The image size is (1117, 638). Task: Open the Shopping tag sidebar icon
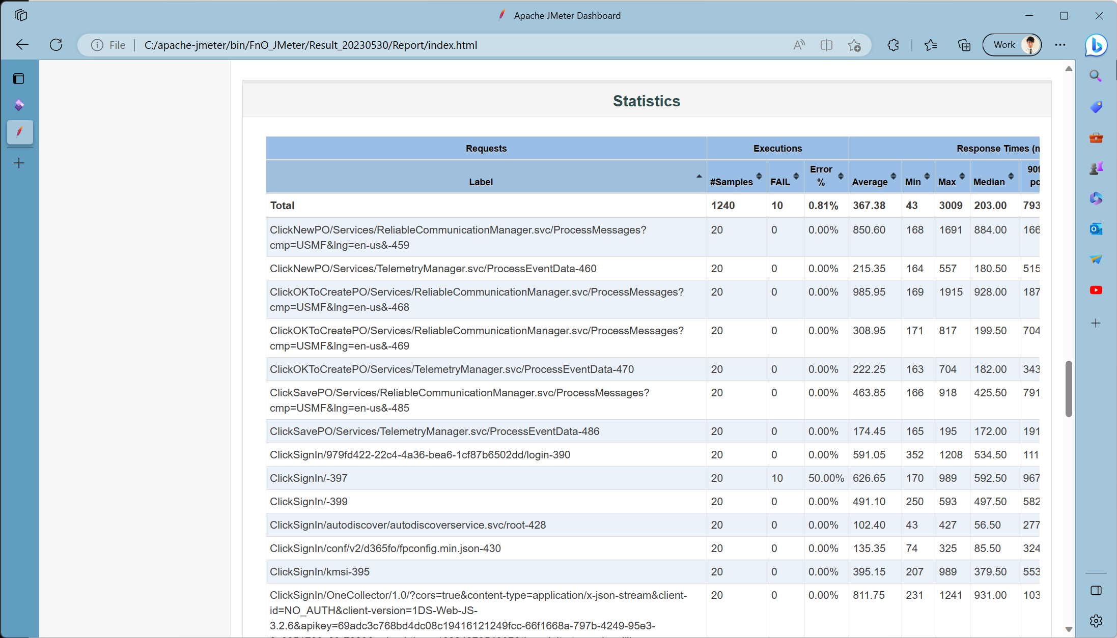click(1096, 107)
